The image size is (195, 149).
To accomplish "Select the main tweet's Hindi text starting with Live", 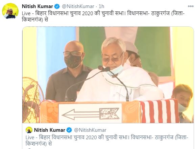I will click(103, 17).
